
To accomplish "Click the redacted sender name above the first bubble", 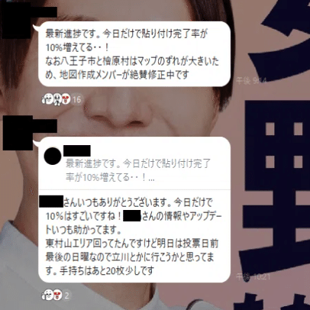I will tap(44, 12).
